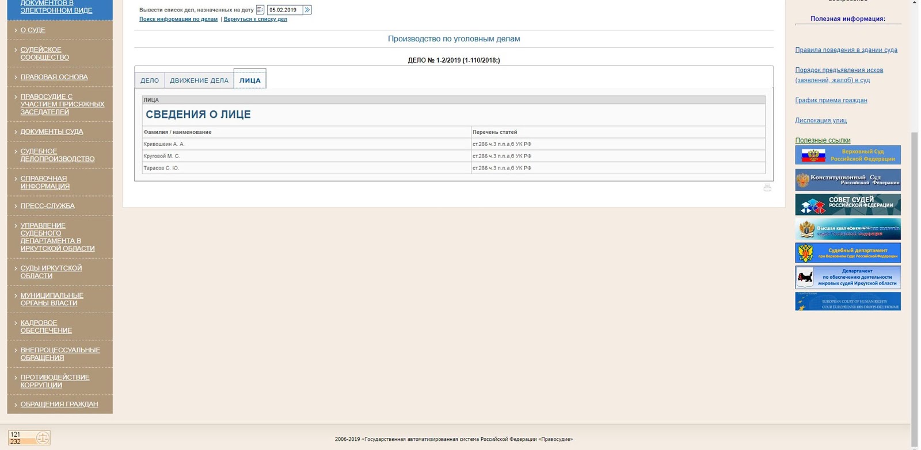Click the date input field 05.02.2019
This screenshot has width=921, height=450.
pyautogui.click(x=285, y=10)
